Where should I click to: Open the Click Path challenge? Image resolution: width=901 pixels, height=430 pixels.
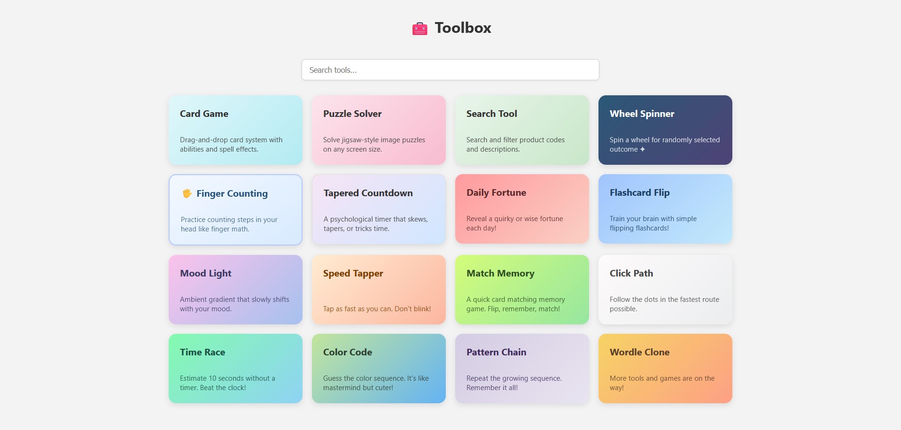point(665,289)
